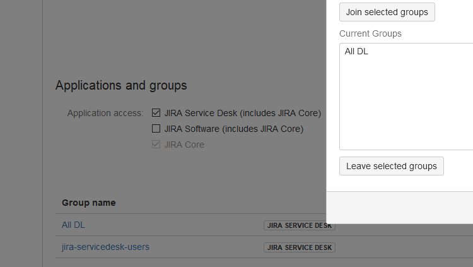The height and width of the screenshot is (267, 473).
Task: Click the JIRA SERVICE DESK badge beside jira-servicedesk-users
Action: pyautogui.click(x=300, y=247)
